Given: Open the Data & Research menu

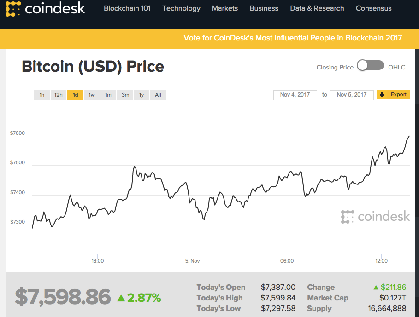Looking at the screenshot, I should (x=317, y=8).
